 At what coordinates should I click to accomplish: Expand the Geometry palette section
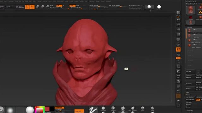[x=190, y=111]
